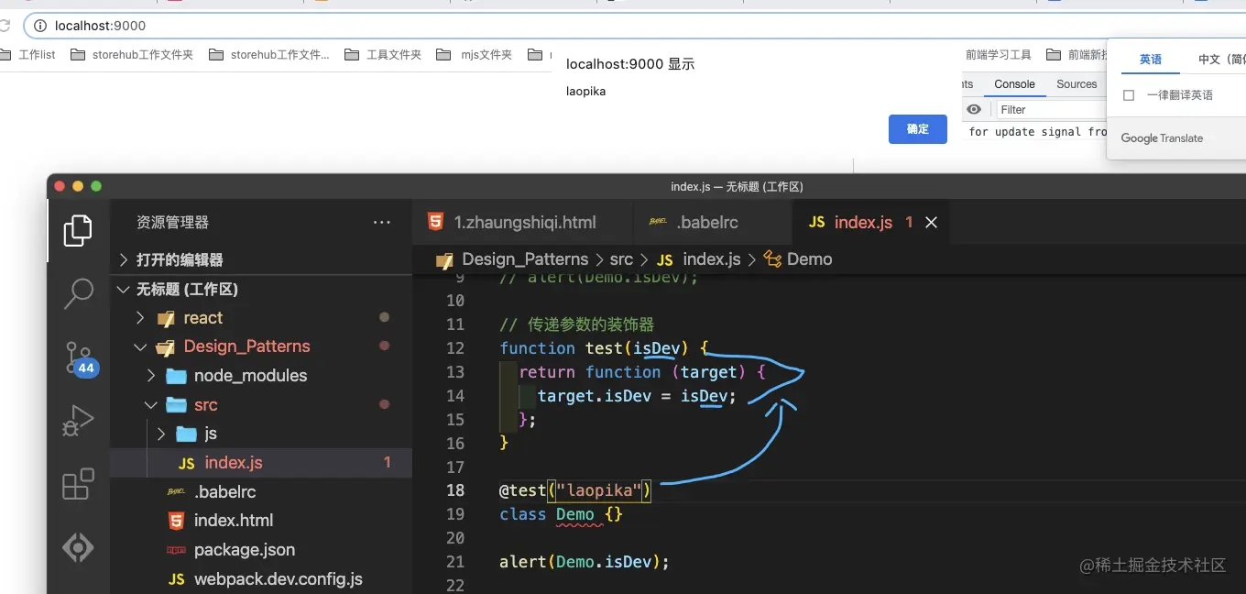This screenshot has height=594, width=1246.
Task: Open the Sources tab in DevTools
Action: [x=1077, y=84]
